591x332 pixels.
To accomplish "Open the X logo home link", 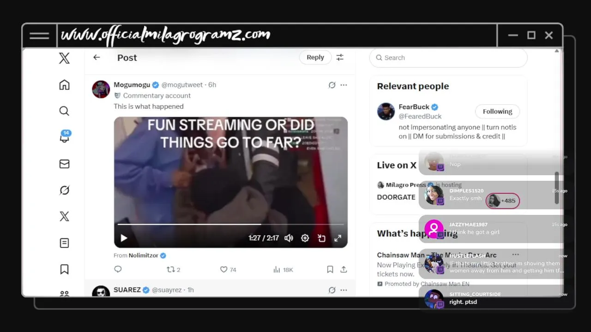I will coord(64,58).
